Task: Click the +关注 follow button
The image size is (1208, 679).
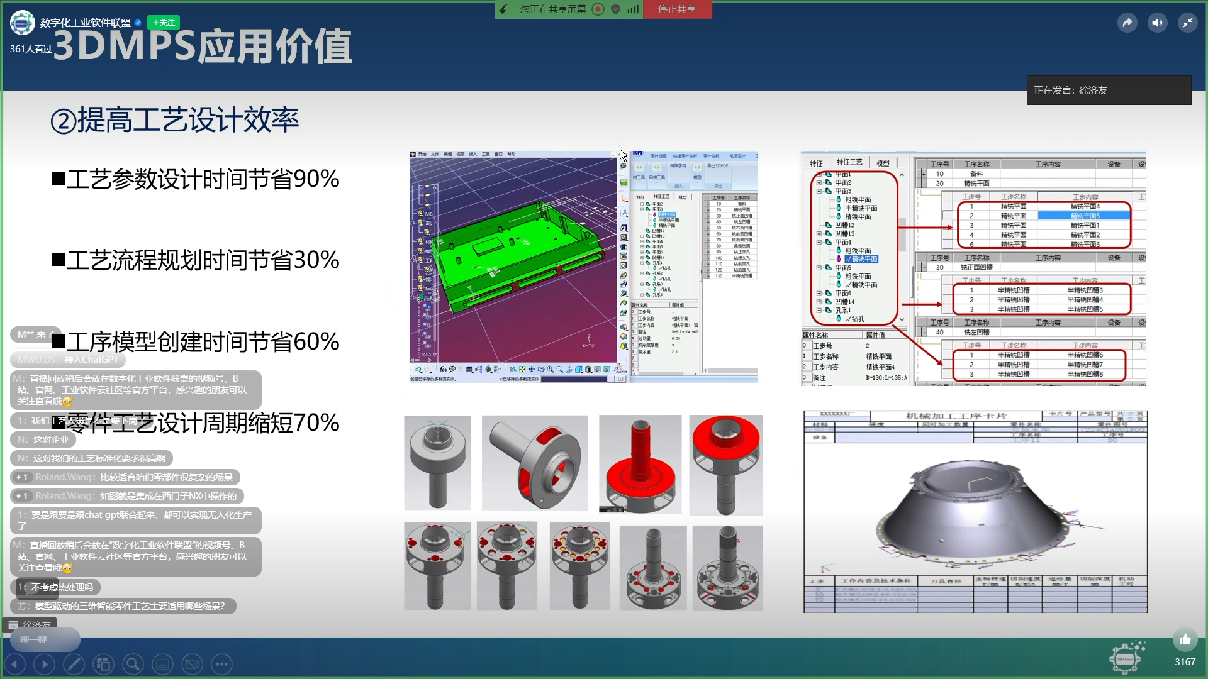Action: pos(164,23)
